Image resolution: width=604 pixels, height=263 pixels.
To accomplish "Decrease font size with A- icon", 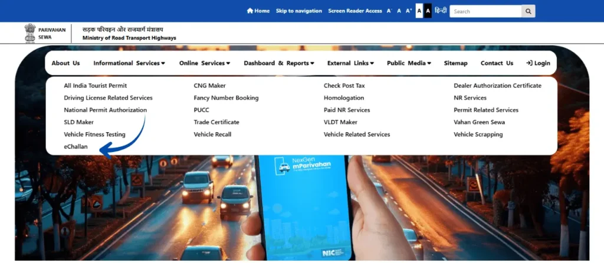I will (389, 11).
